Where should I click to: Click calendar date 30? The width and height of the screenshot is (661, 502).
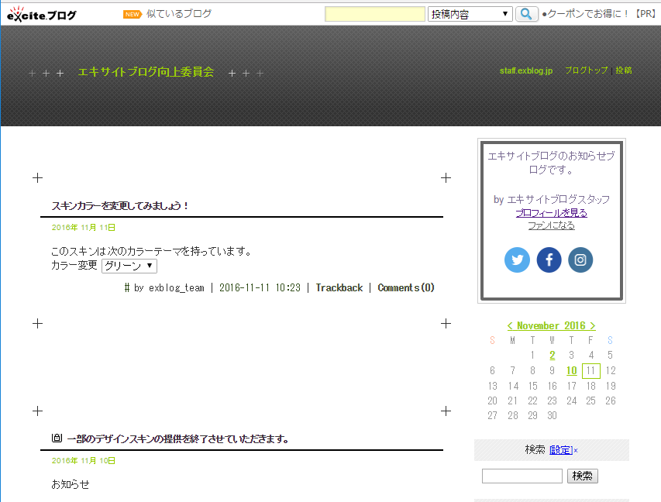point(553,415)
